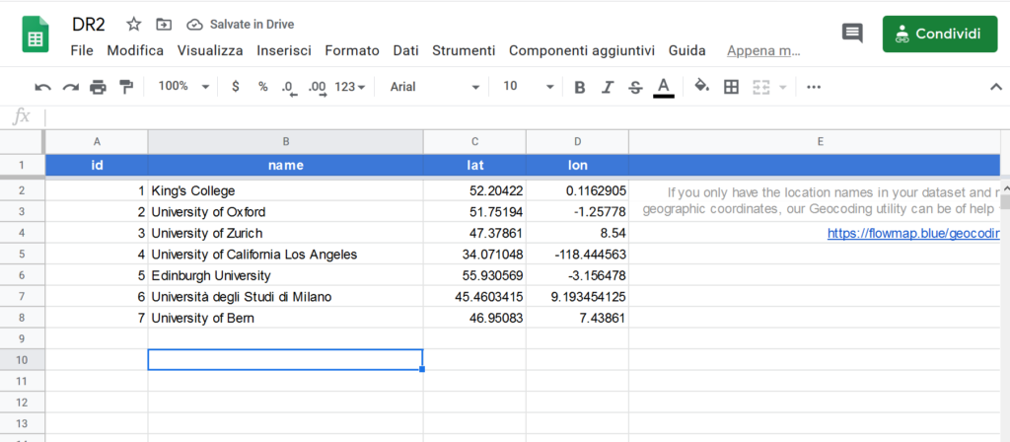Open the comment history icon
Image resolution: width=1010 pixels, height=442 pixels.
[x=851, y=33]
